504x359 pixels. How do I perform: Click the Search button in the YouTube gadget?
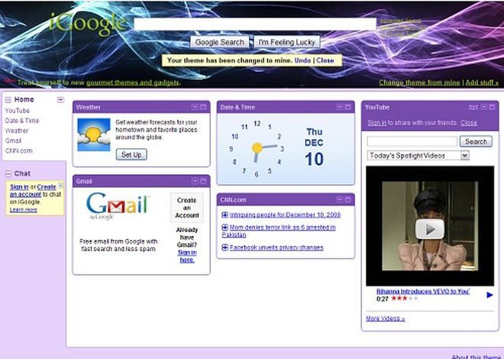point(476,141)
